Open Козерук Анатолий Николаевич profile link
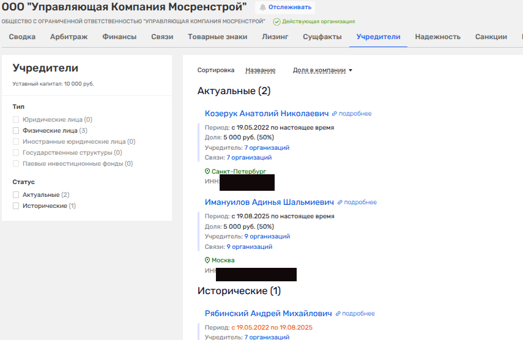The height and width of the screenshot is (340, 523). 267,113
